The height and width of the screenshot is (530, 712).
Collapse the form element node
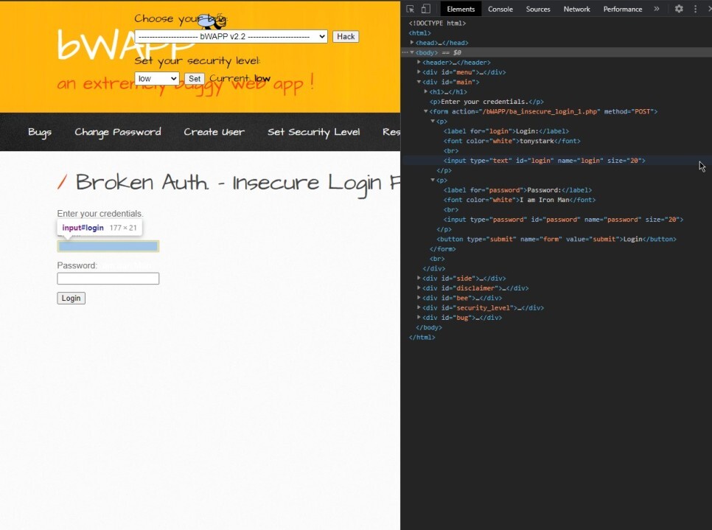pyautogui.click(x=425, y=111)
